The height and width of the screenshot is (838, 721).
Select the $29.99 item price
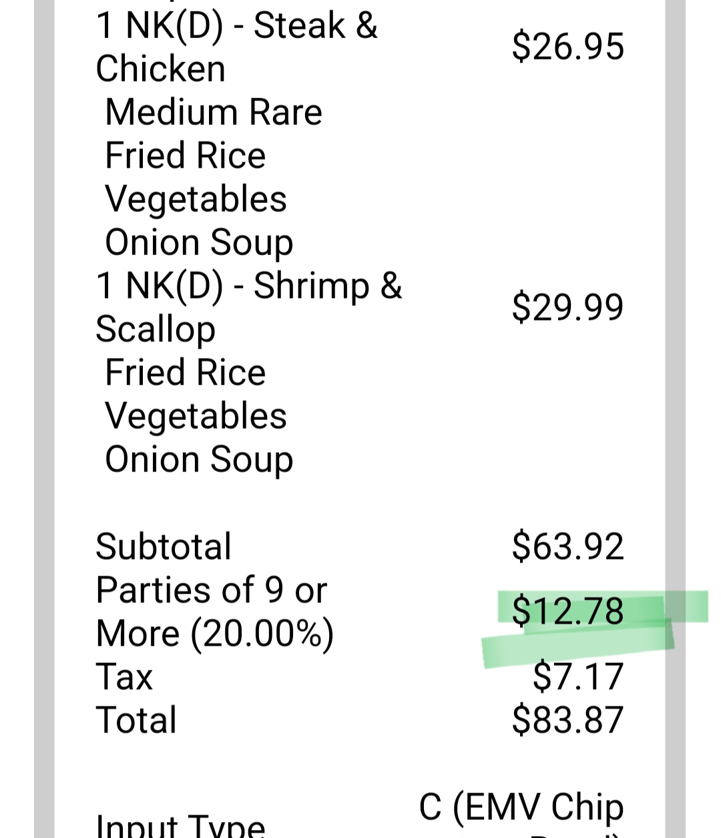click(x=567, y=307)
